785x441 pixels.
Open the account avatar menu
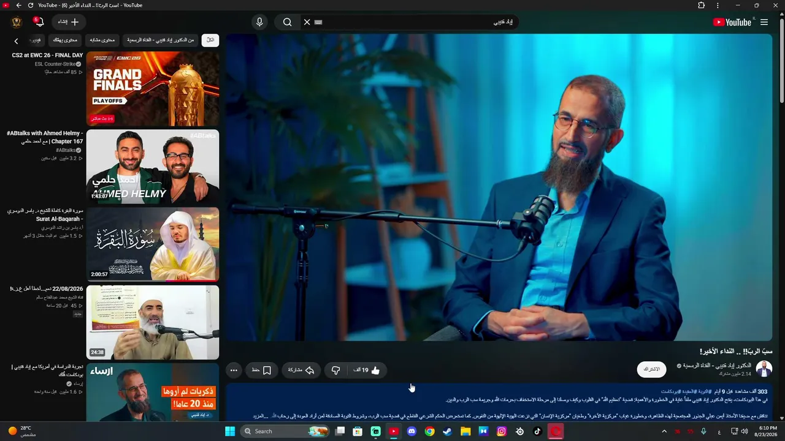[17, 22]
